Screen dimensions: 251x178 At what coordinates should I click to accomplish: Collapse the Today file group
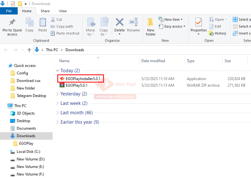pos(57,71)
